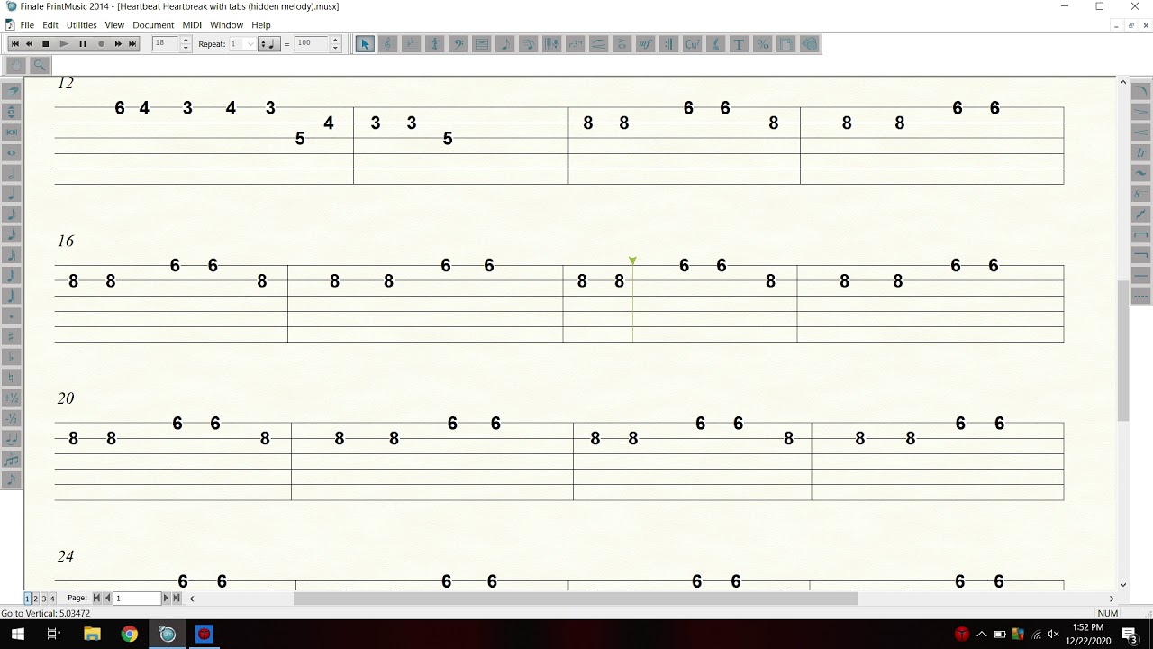Rewind to beginning of score
The height and width of the screenshot is (649, 1153).
[x=14, y=43]
